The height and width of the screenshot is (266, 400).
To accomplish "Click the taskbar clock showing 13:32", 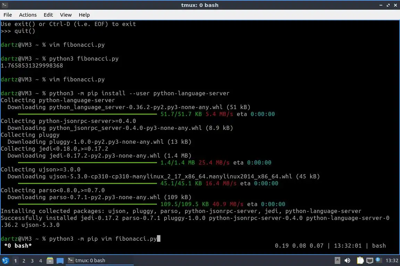I will (392, 260).
